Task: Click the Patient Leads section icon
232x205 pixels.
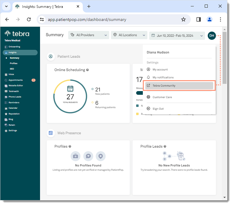Action: coord(51,56)
